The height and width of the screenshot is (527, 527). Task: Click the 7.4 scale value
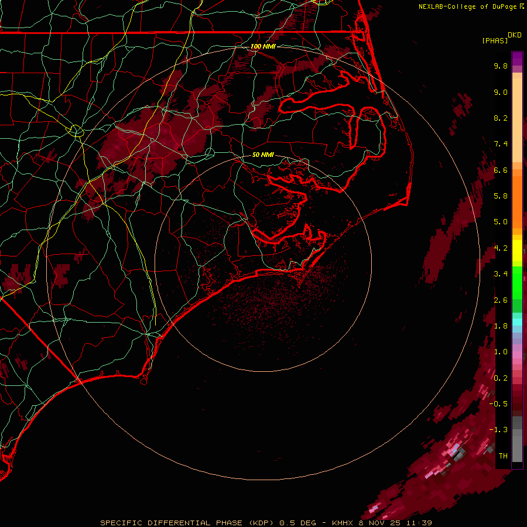coord(501,144)
